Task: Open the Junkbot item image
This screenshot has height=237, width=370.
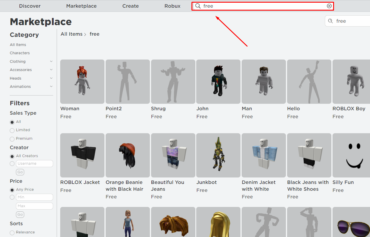Action: [x=218, y=155]
